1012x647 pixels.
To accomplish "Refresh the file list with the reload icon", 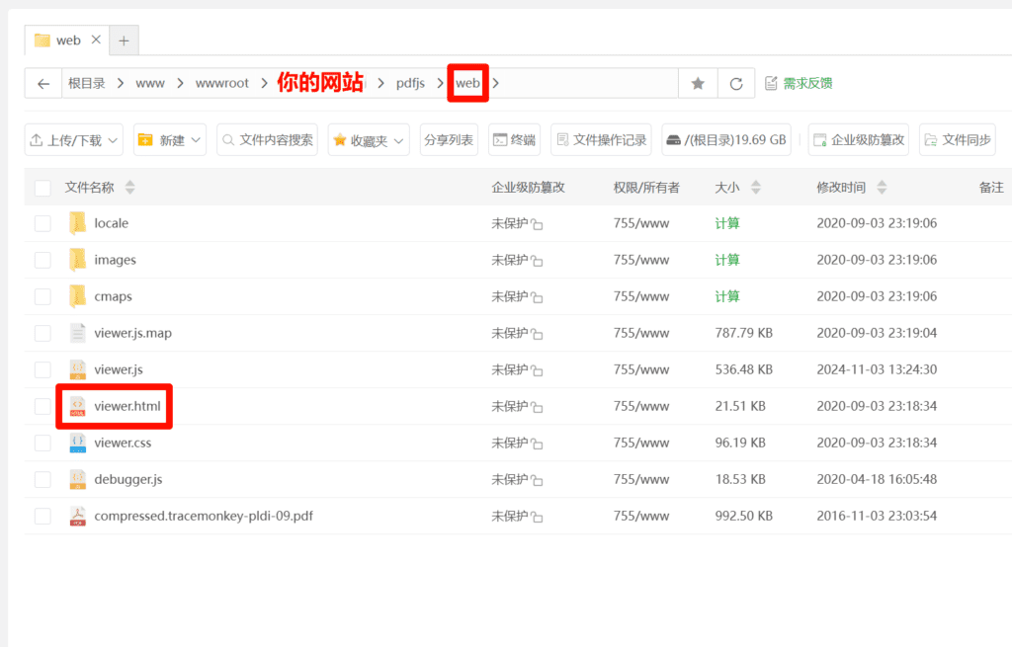I will click(736, 83).
